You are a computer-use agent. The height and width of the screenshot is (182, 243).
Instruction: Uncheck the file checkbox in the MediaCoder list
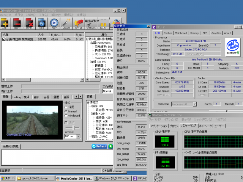[4, 39]
